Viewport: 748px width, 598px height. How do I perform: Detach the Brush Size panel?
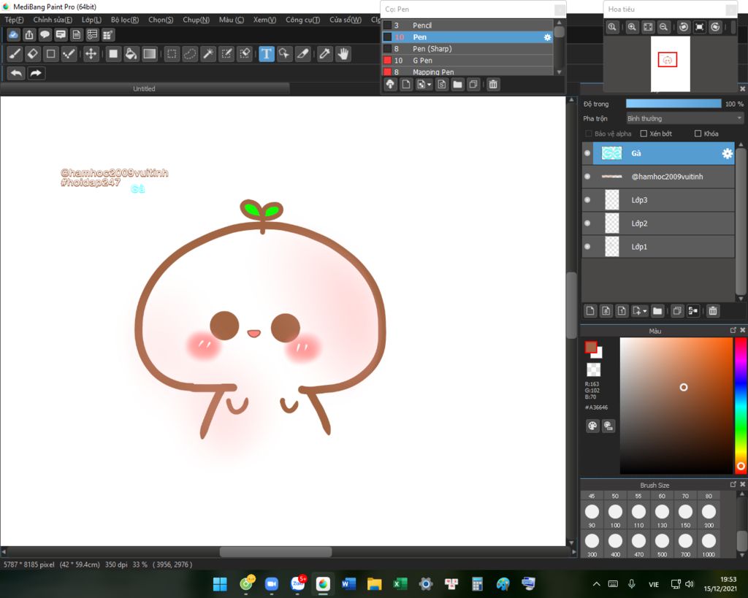tap(733, 485)
